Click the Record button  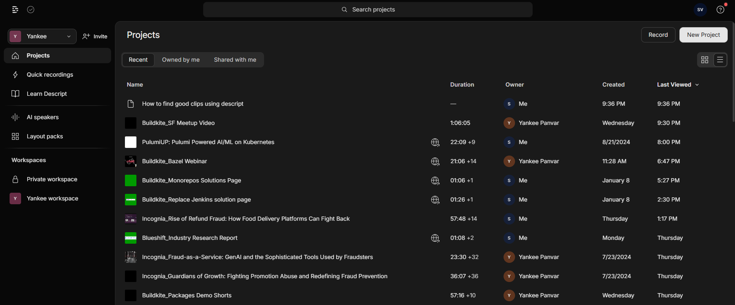point(658,35)
